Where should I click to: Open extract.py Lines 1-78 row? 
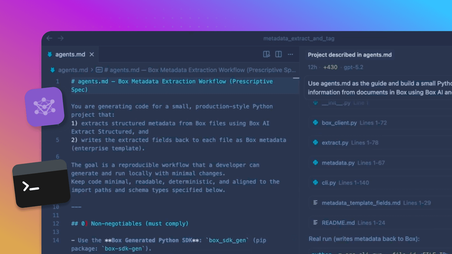tap(381, 143)
